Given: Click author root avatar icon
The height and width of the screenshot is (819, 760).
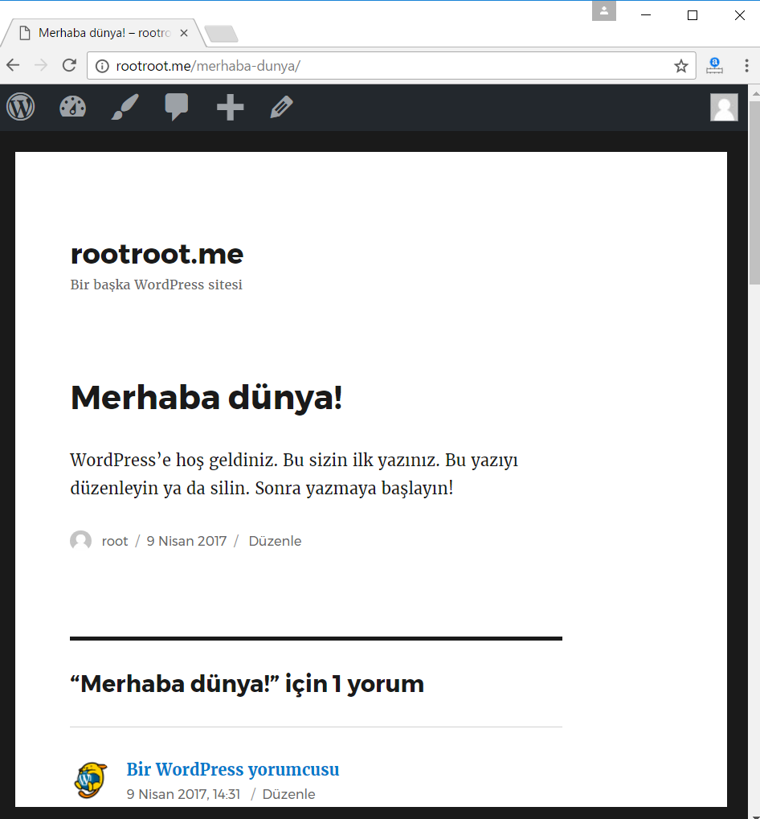Looking at the screenshot, I should (81, 541).
